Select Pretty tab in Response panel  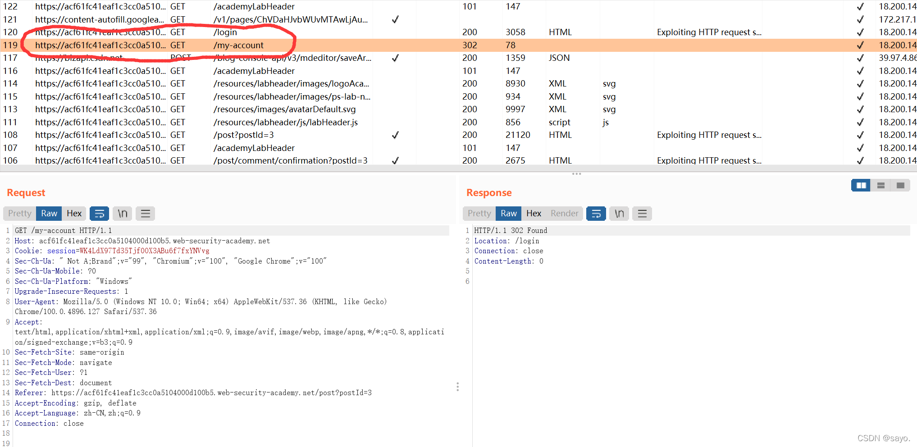tap(479, 214)
